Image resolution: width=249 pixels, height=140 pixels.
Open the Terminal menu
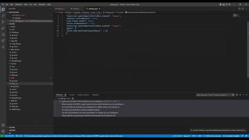pos(42,4)
